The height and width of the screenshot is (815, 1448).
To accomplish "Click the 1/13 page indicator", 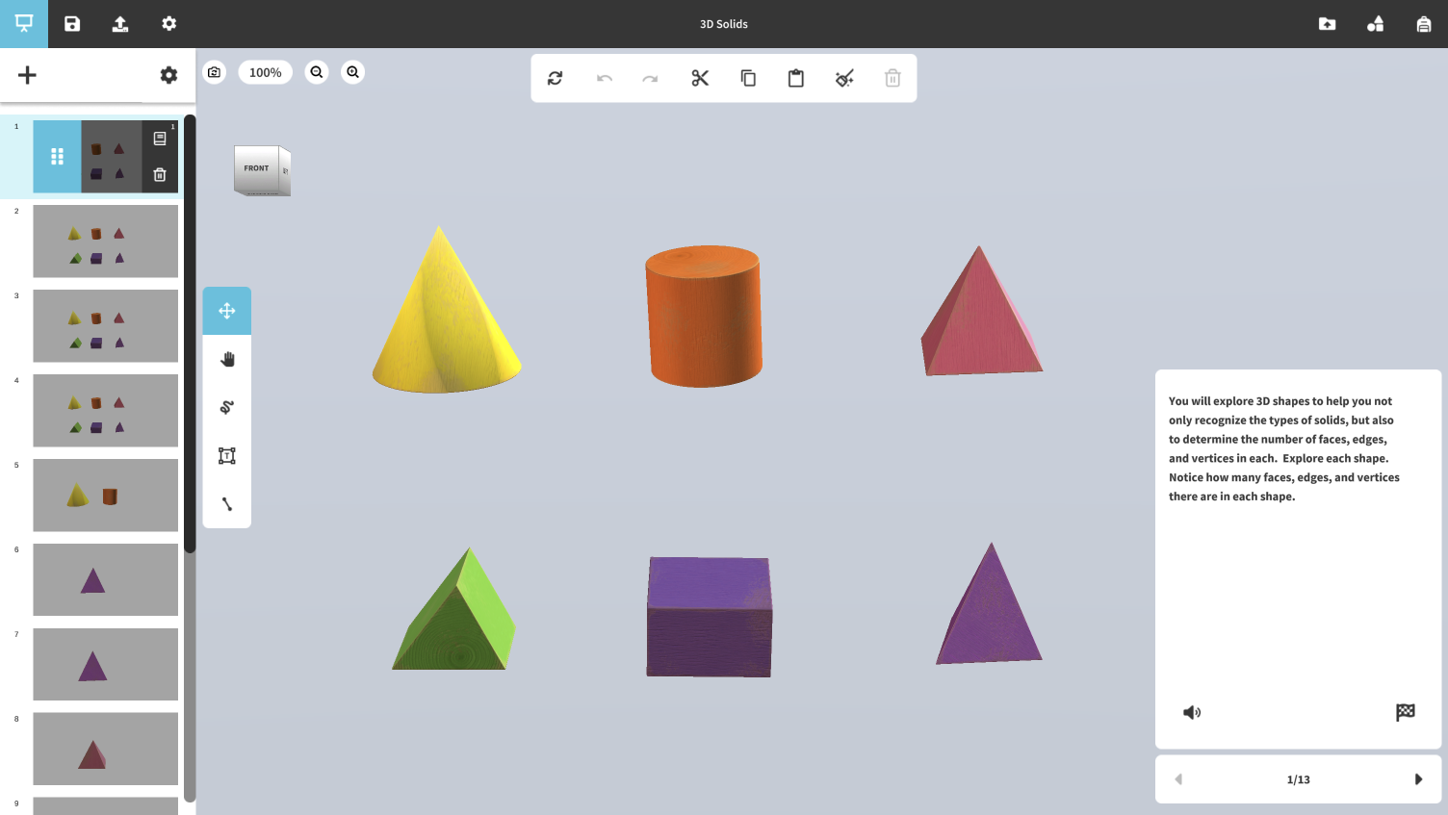I will 1298,779.
